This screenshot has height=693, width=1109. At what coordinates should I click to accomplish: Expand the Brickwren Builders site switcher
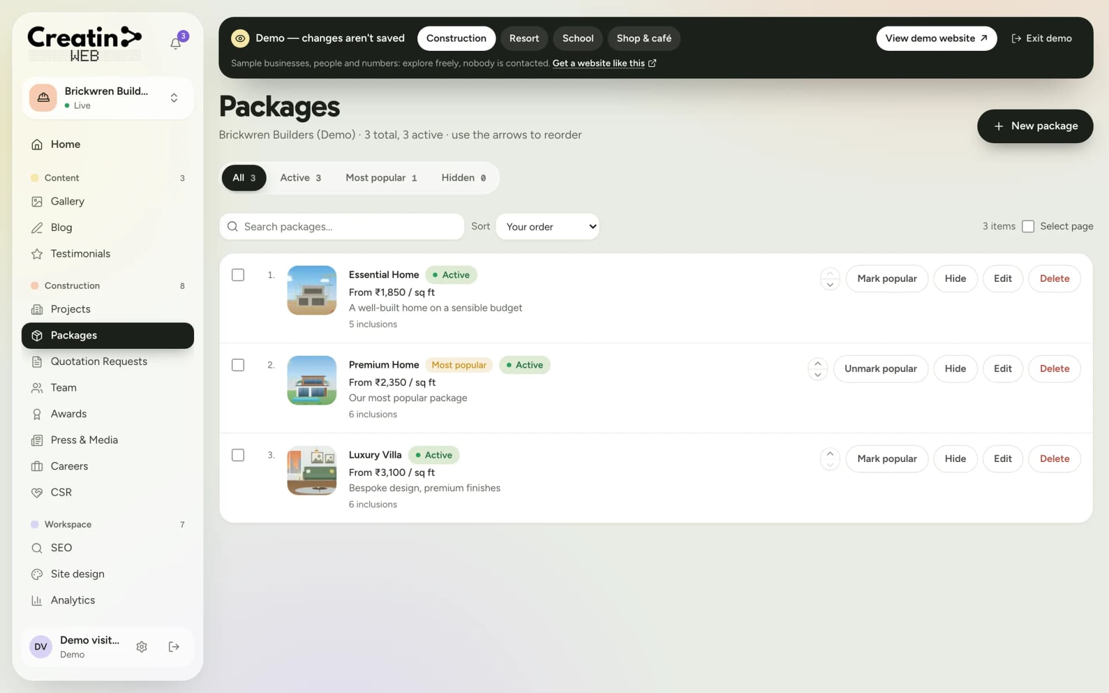pos(107,98)
